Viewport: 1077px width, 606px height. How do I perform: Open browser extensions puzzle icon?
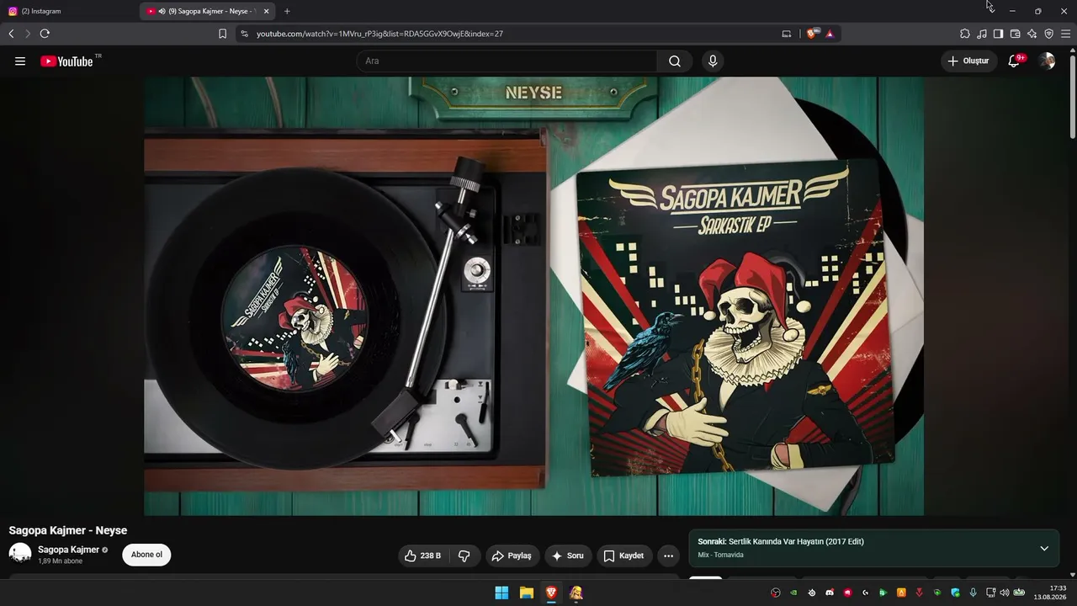click(965, 34)
